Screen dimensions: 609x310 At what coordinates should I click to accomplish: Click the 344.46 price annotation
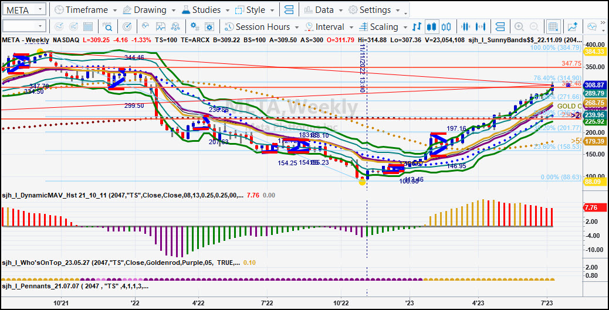134,57
